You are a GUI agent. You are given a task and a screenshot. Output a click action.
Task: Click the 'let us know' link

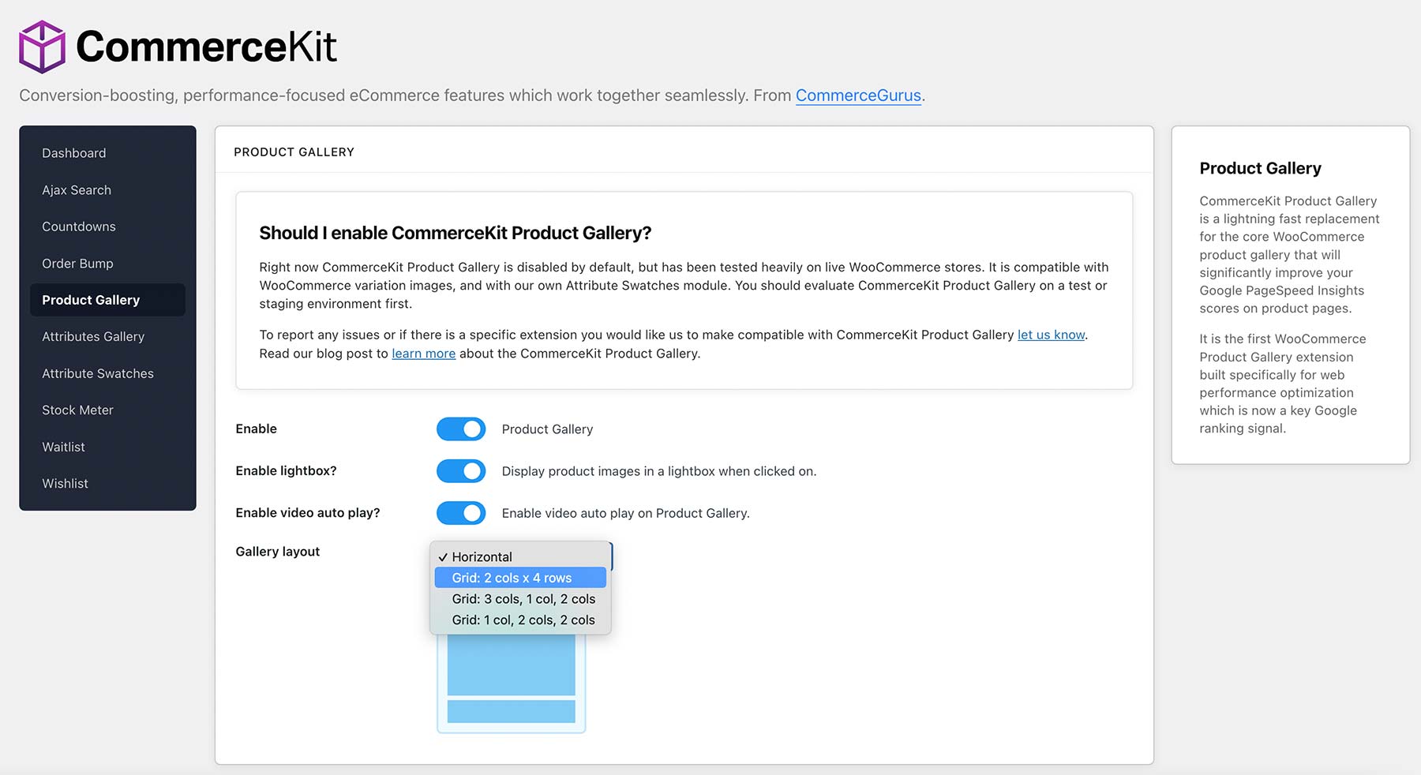pyautogui.click(x=1051, y=335)
